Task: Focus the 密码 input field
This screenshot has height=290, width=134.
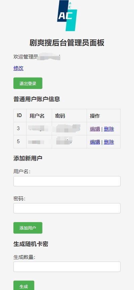Action: click(67, 208)
